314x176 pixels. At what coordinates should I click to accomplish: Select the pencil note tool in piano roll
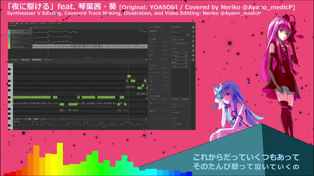(24, 60)
